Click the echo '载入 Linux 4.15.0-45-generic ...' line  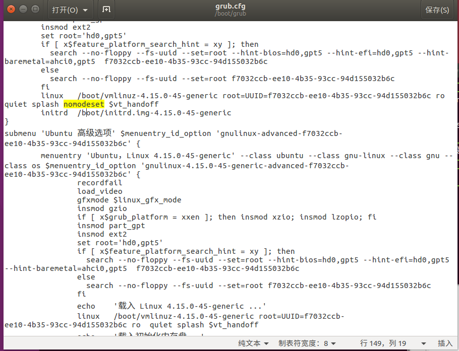pyautogui.click(x=171, y=306)
